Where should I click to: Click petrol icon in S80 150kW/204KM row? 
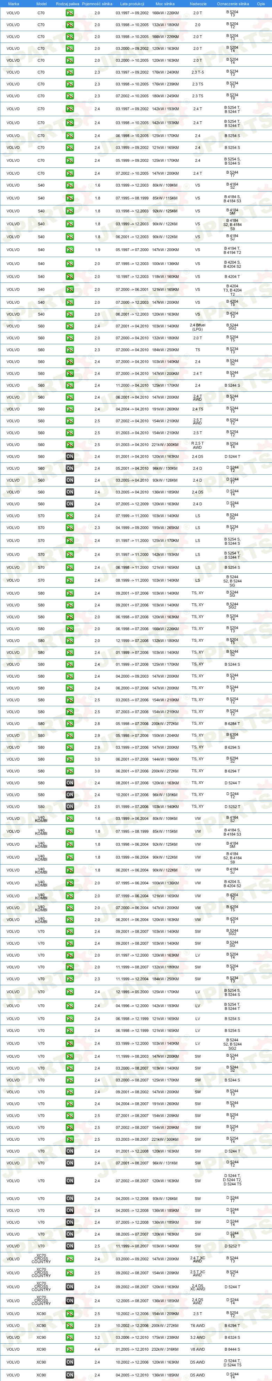click(x=70, y=735)
